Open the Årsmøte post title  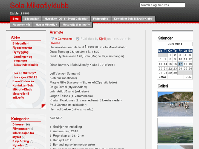point(56,32)
